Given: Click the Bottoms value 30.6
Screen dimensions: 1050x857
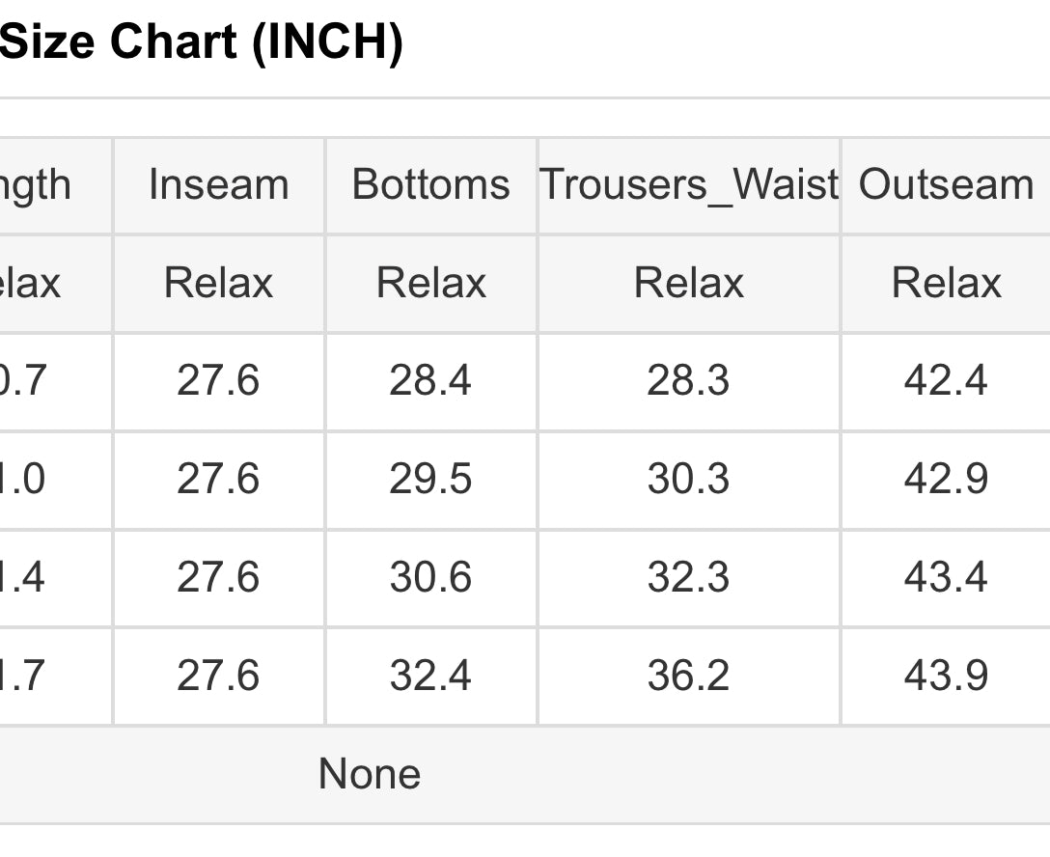Looking at the screenshot, I should point(430,578).
